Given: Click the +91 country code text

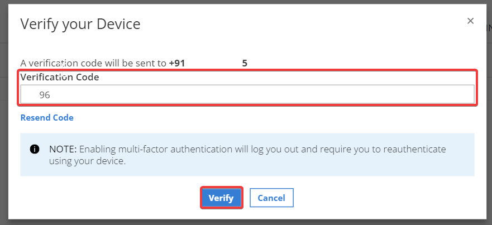Looking at the screenshot, I should [x=177, y=64].
